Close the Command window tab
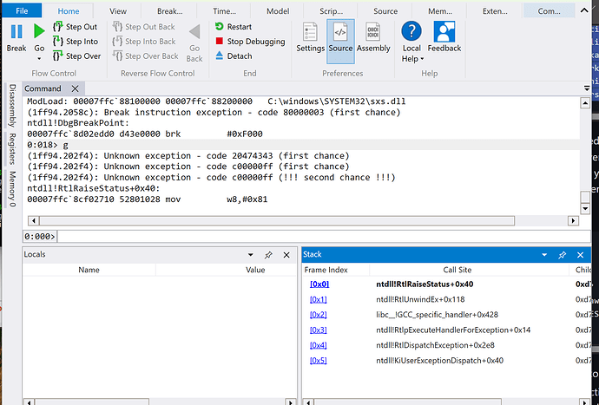Image resolution: width=599 pixels, height=405 pixels. pos(75,88)
